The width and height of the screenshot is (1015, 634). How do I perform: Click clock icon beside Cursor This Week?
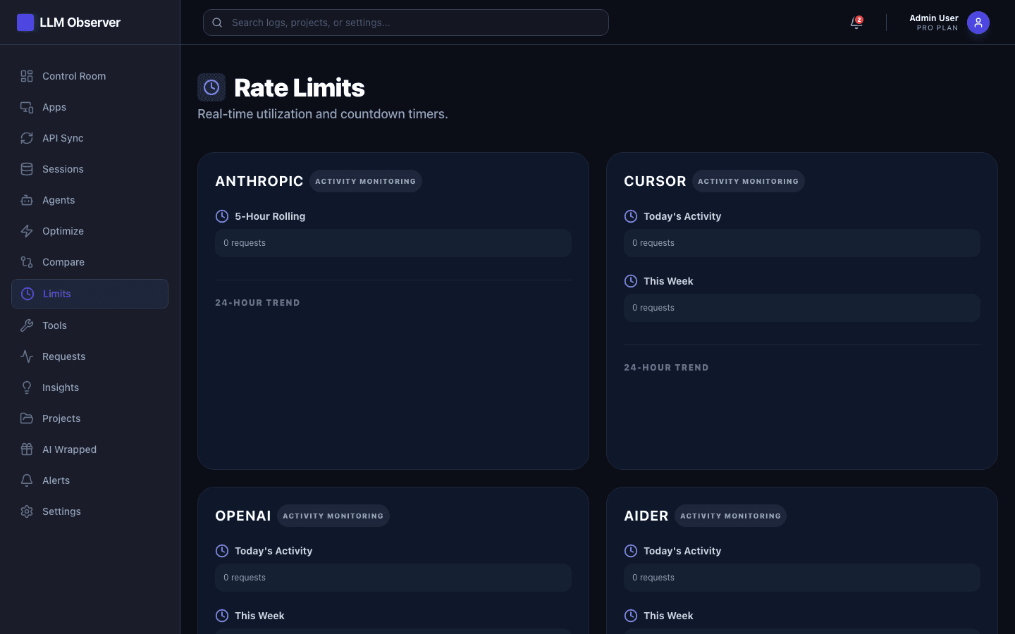631,281
